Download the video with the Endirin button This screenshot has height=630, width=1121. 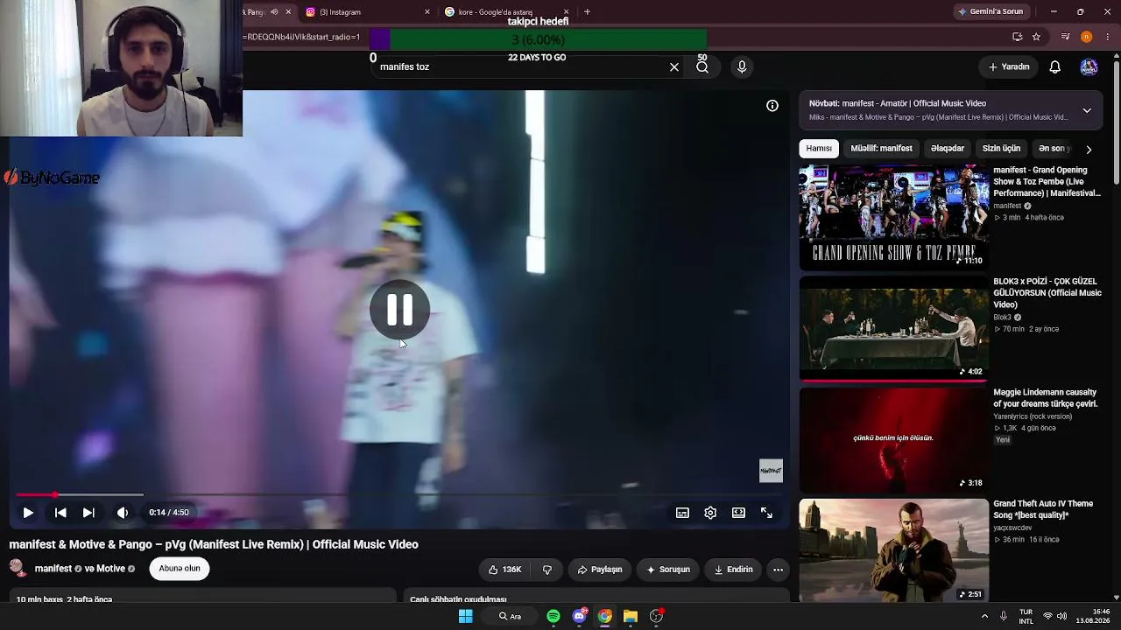click(733, 570)
